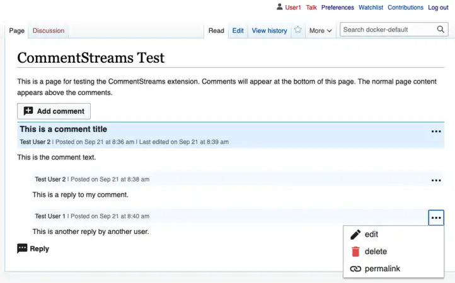Click the search magnifier icon
Screen dimensions: 455x283
coord(441,30)
